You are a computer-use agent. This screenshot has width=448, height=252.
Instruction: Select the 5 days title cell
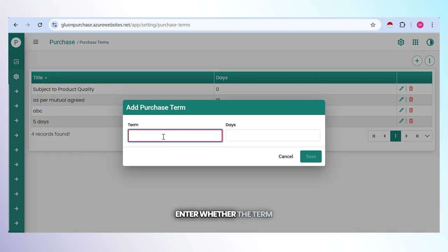tap(77, 121)
